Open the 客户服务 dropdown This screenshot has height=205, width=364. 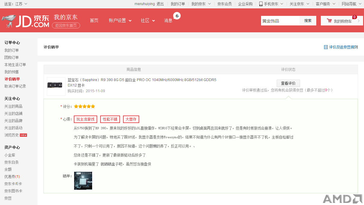326,4
